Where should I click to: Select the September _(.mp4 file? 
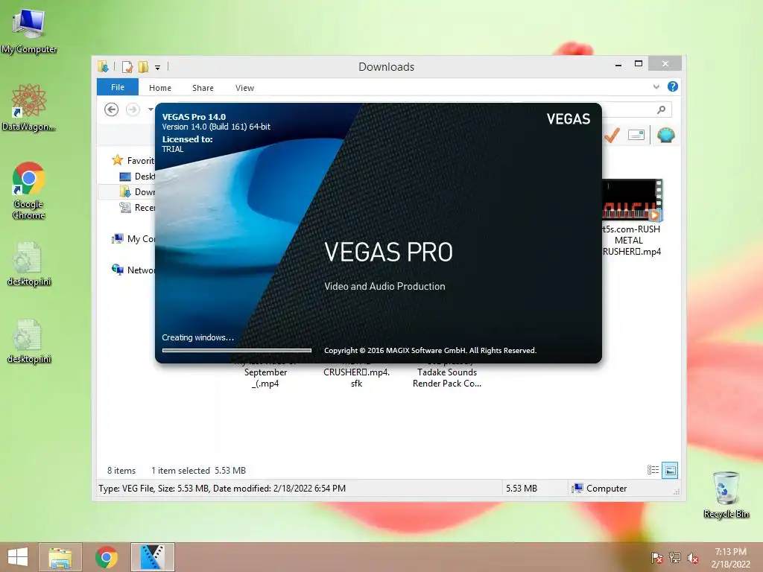tap(265, 375)
